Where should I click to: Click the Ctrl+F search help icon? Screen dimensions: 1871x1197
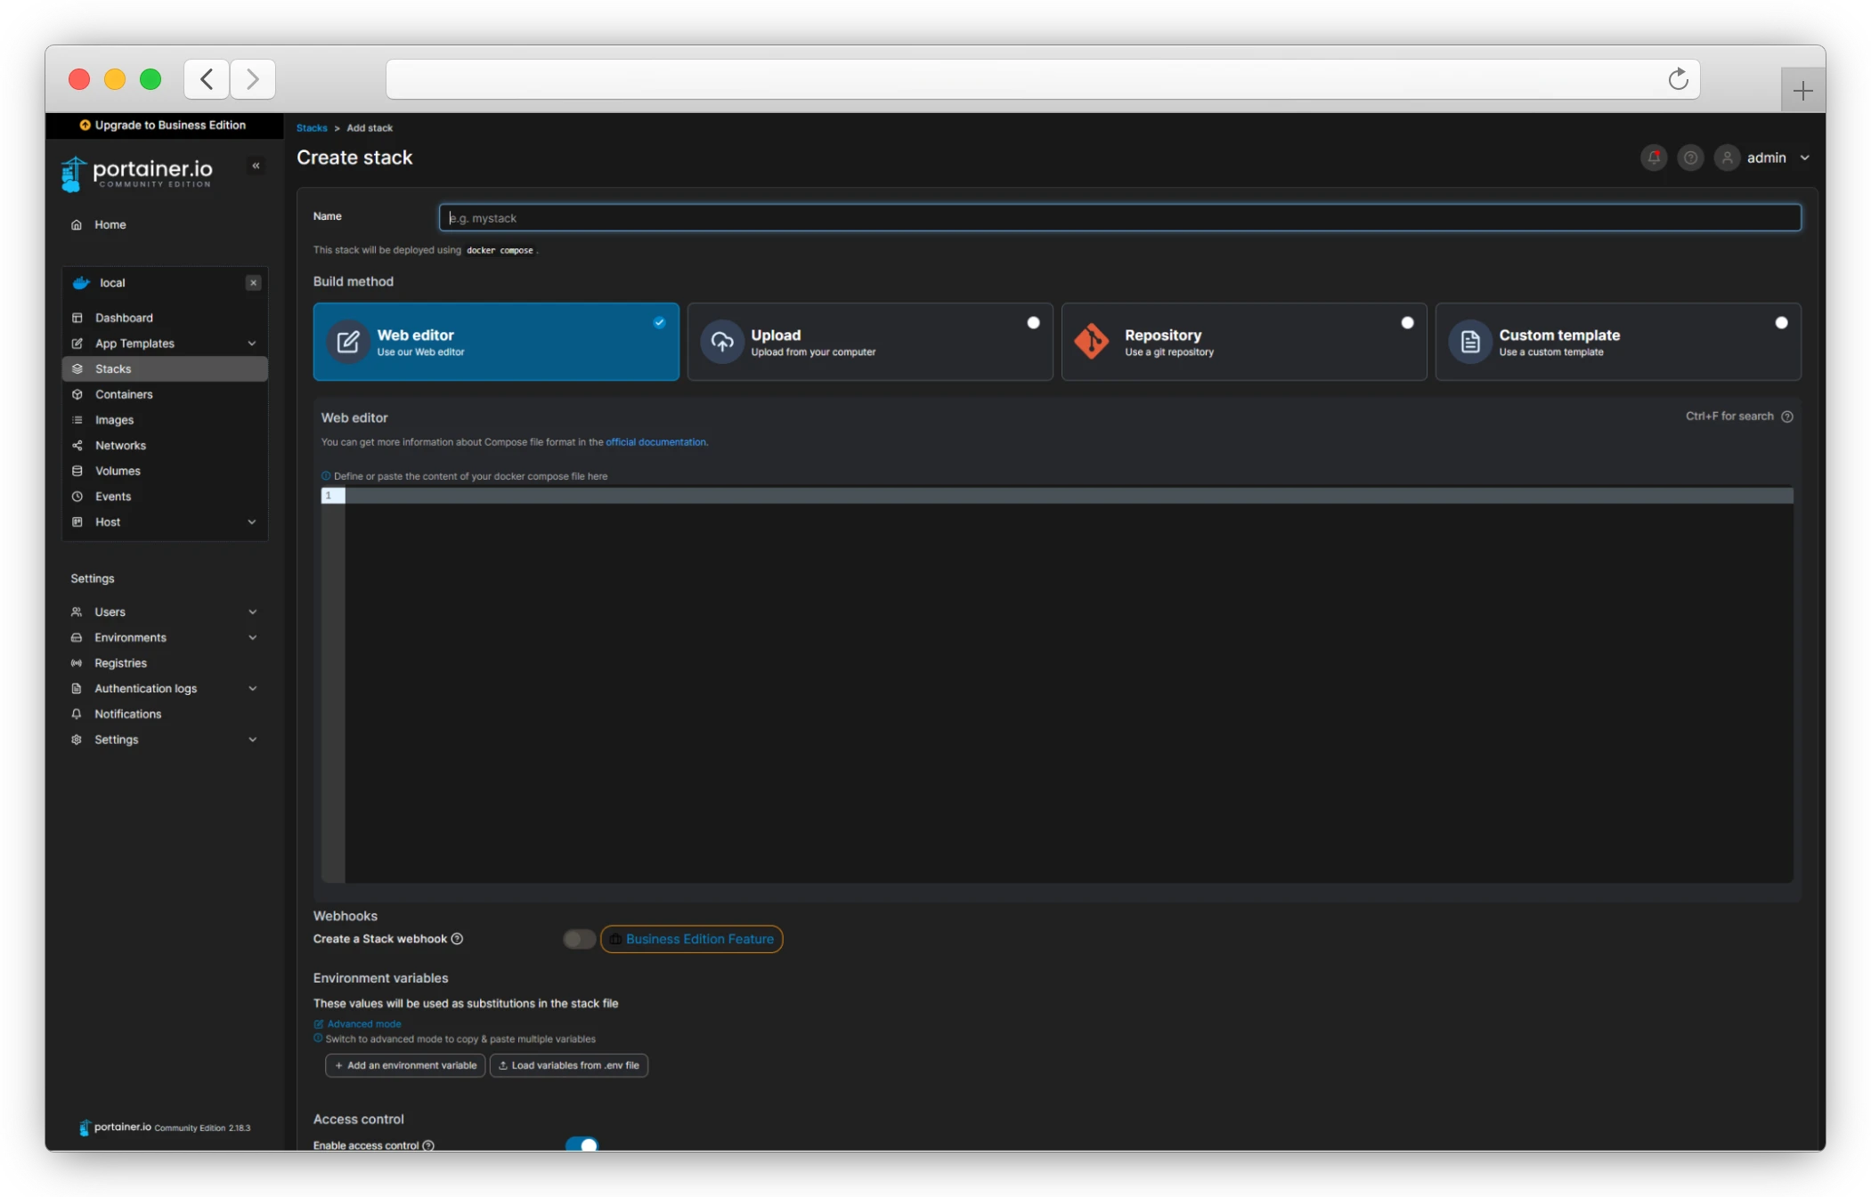click(x=1786, y=417)
